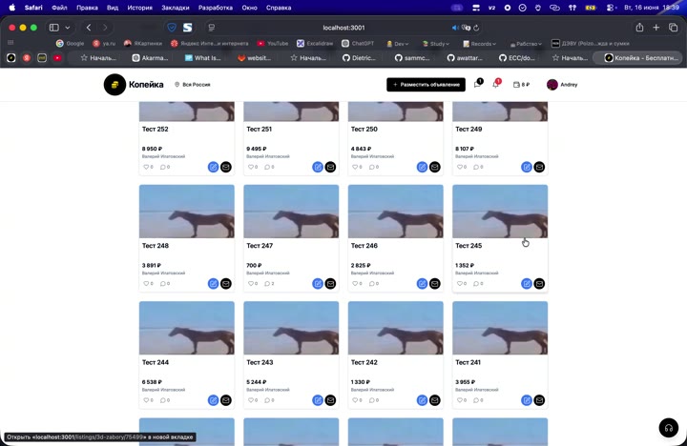
Task: Open seller Валерий Ипатовский on Тест 241
Action: 477,390
